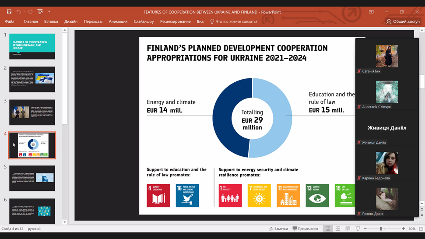Viewport: 425px width, 239px height.
Task: Fit slide to current window icon
Action: point(421,228)
